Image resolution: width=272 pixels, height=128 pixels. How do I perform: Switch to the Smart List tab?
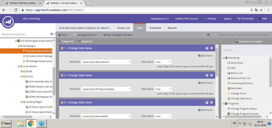click(x=123, y=28)
